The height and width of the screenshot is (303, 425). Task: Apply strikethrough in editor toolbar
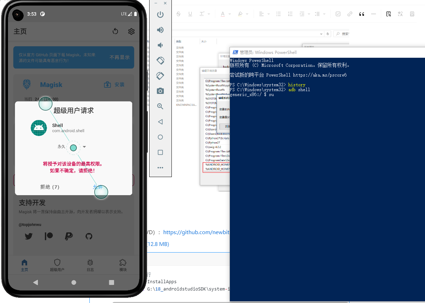click(178, 14)
